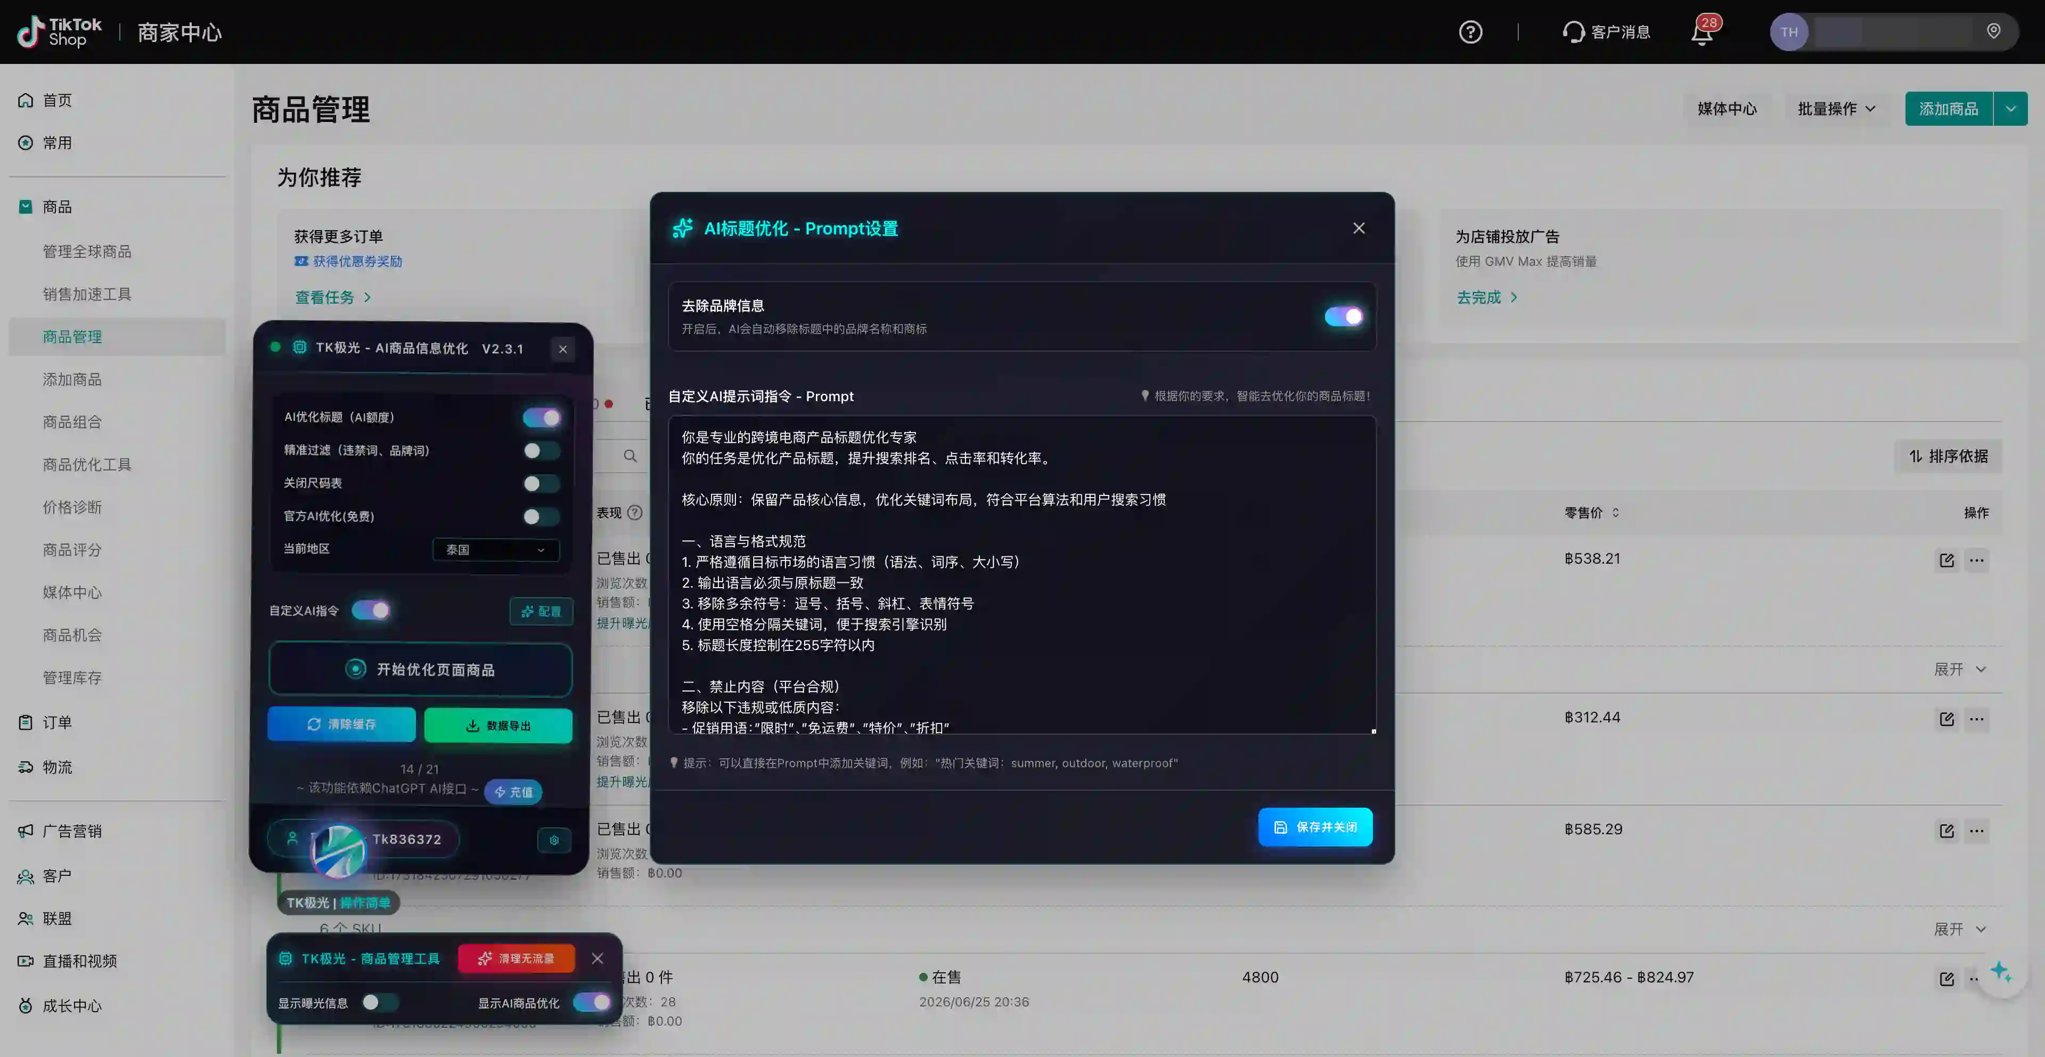Image resolution: width=2045 pixels, height=1057 pixels.
Task: Click the edit icon for ฿538.21 row
Action: (1946, 560)
